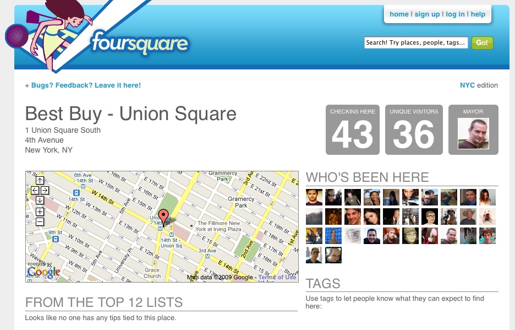
Task: Open the avatar with dark jagged border
Action: (x=333, y=255)
